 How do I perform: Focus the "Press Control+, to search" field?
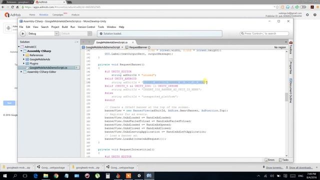pyautogui.click(x=264, y=33)
